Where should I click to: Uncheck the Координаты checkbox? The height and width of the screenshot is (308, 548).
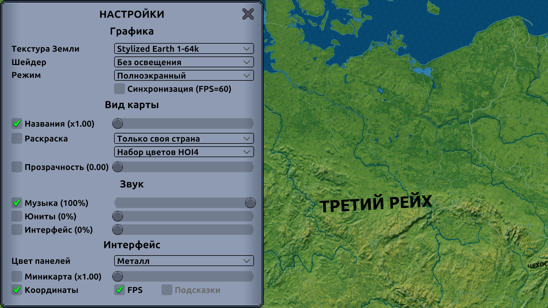click(17, 290)
